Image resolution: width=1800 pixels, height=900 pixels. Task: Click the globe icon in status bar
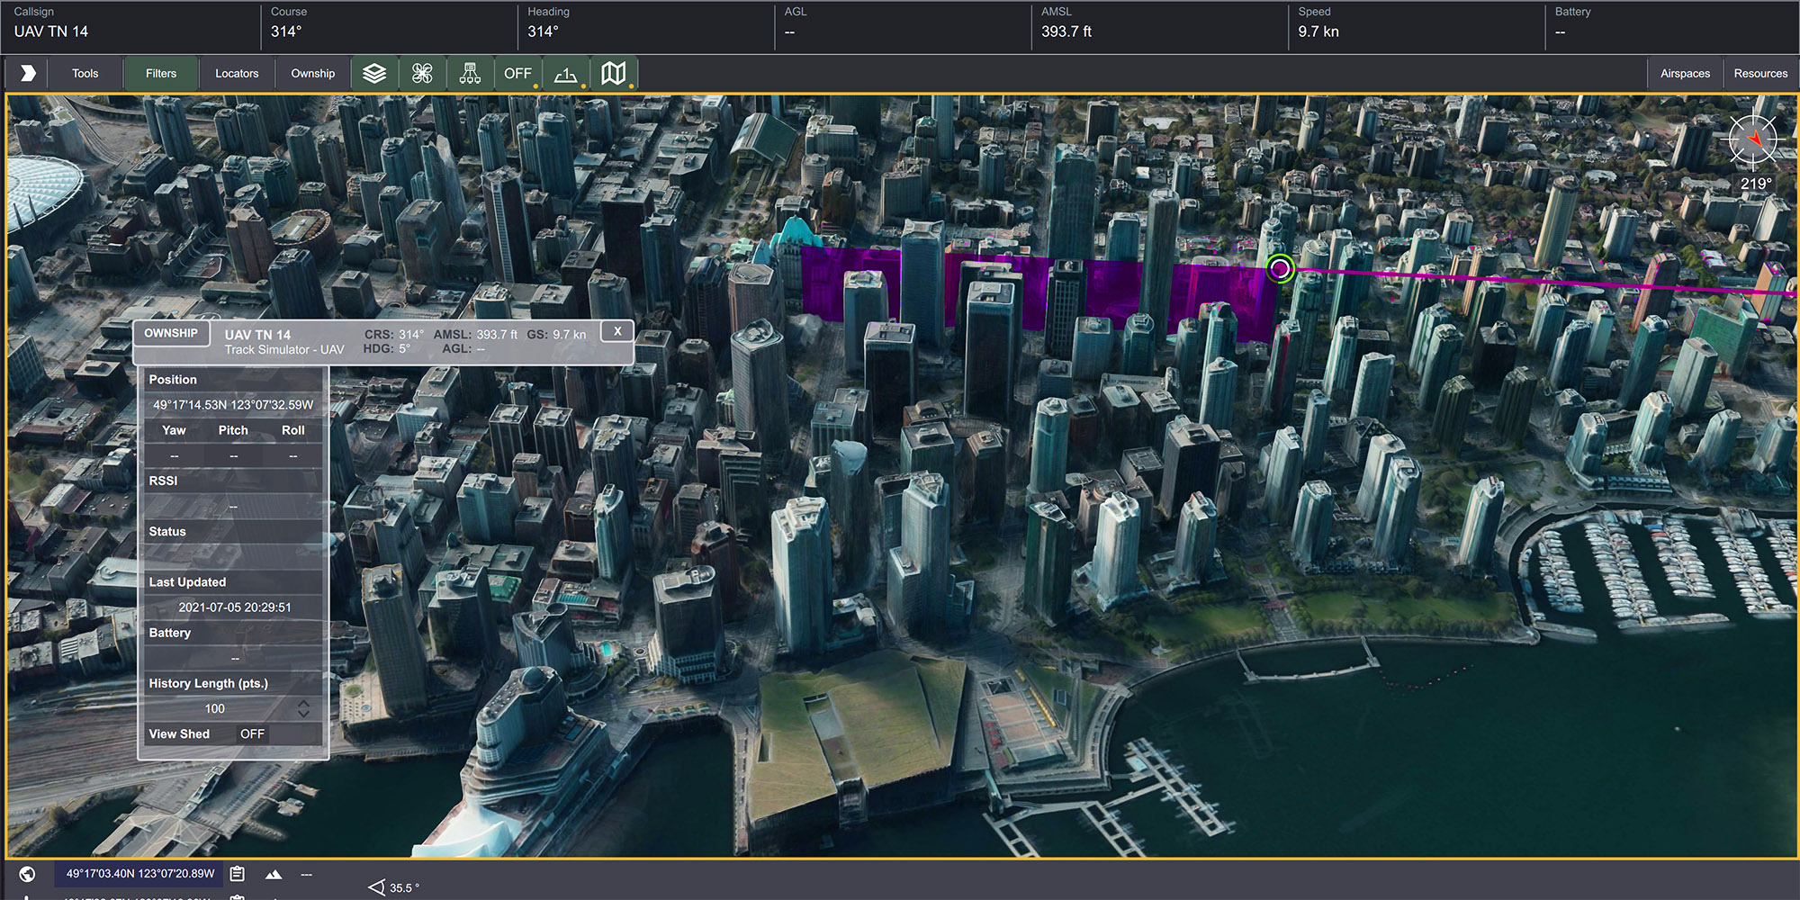pyautogui.click(x=27, y=874)
